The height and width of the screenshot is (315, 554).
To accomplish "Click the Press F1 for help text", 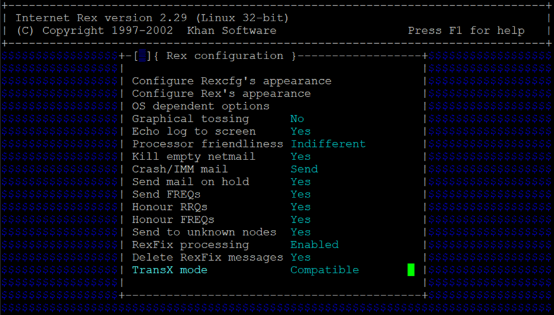I will point(466,31).
